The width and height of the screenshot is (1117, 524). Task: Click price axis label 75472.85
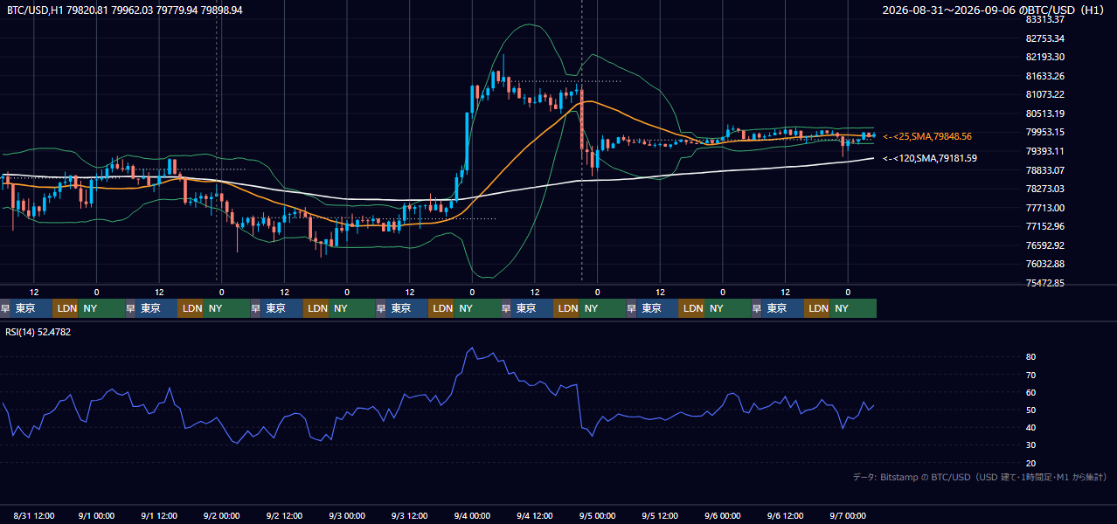pos(1044,283)
